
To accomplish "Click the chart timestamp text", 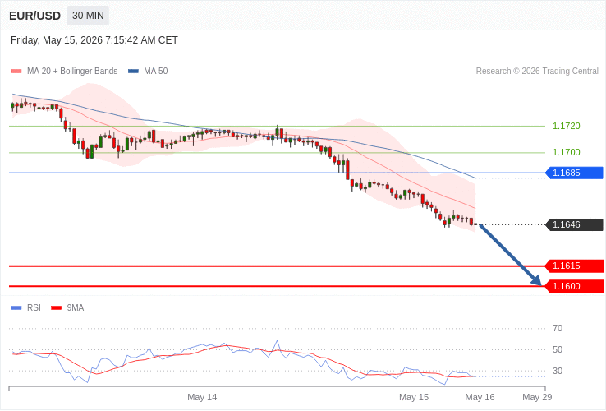I will tap(94, 40).
